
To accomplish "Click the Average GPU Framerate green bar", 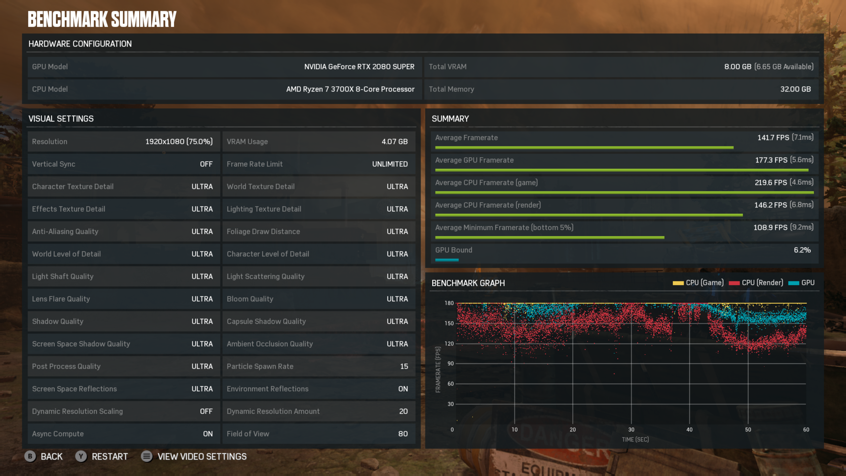I will 622,170.
